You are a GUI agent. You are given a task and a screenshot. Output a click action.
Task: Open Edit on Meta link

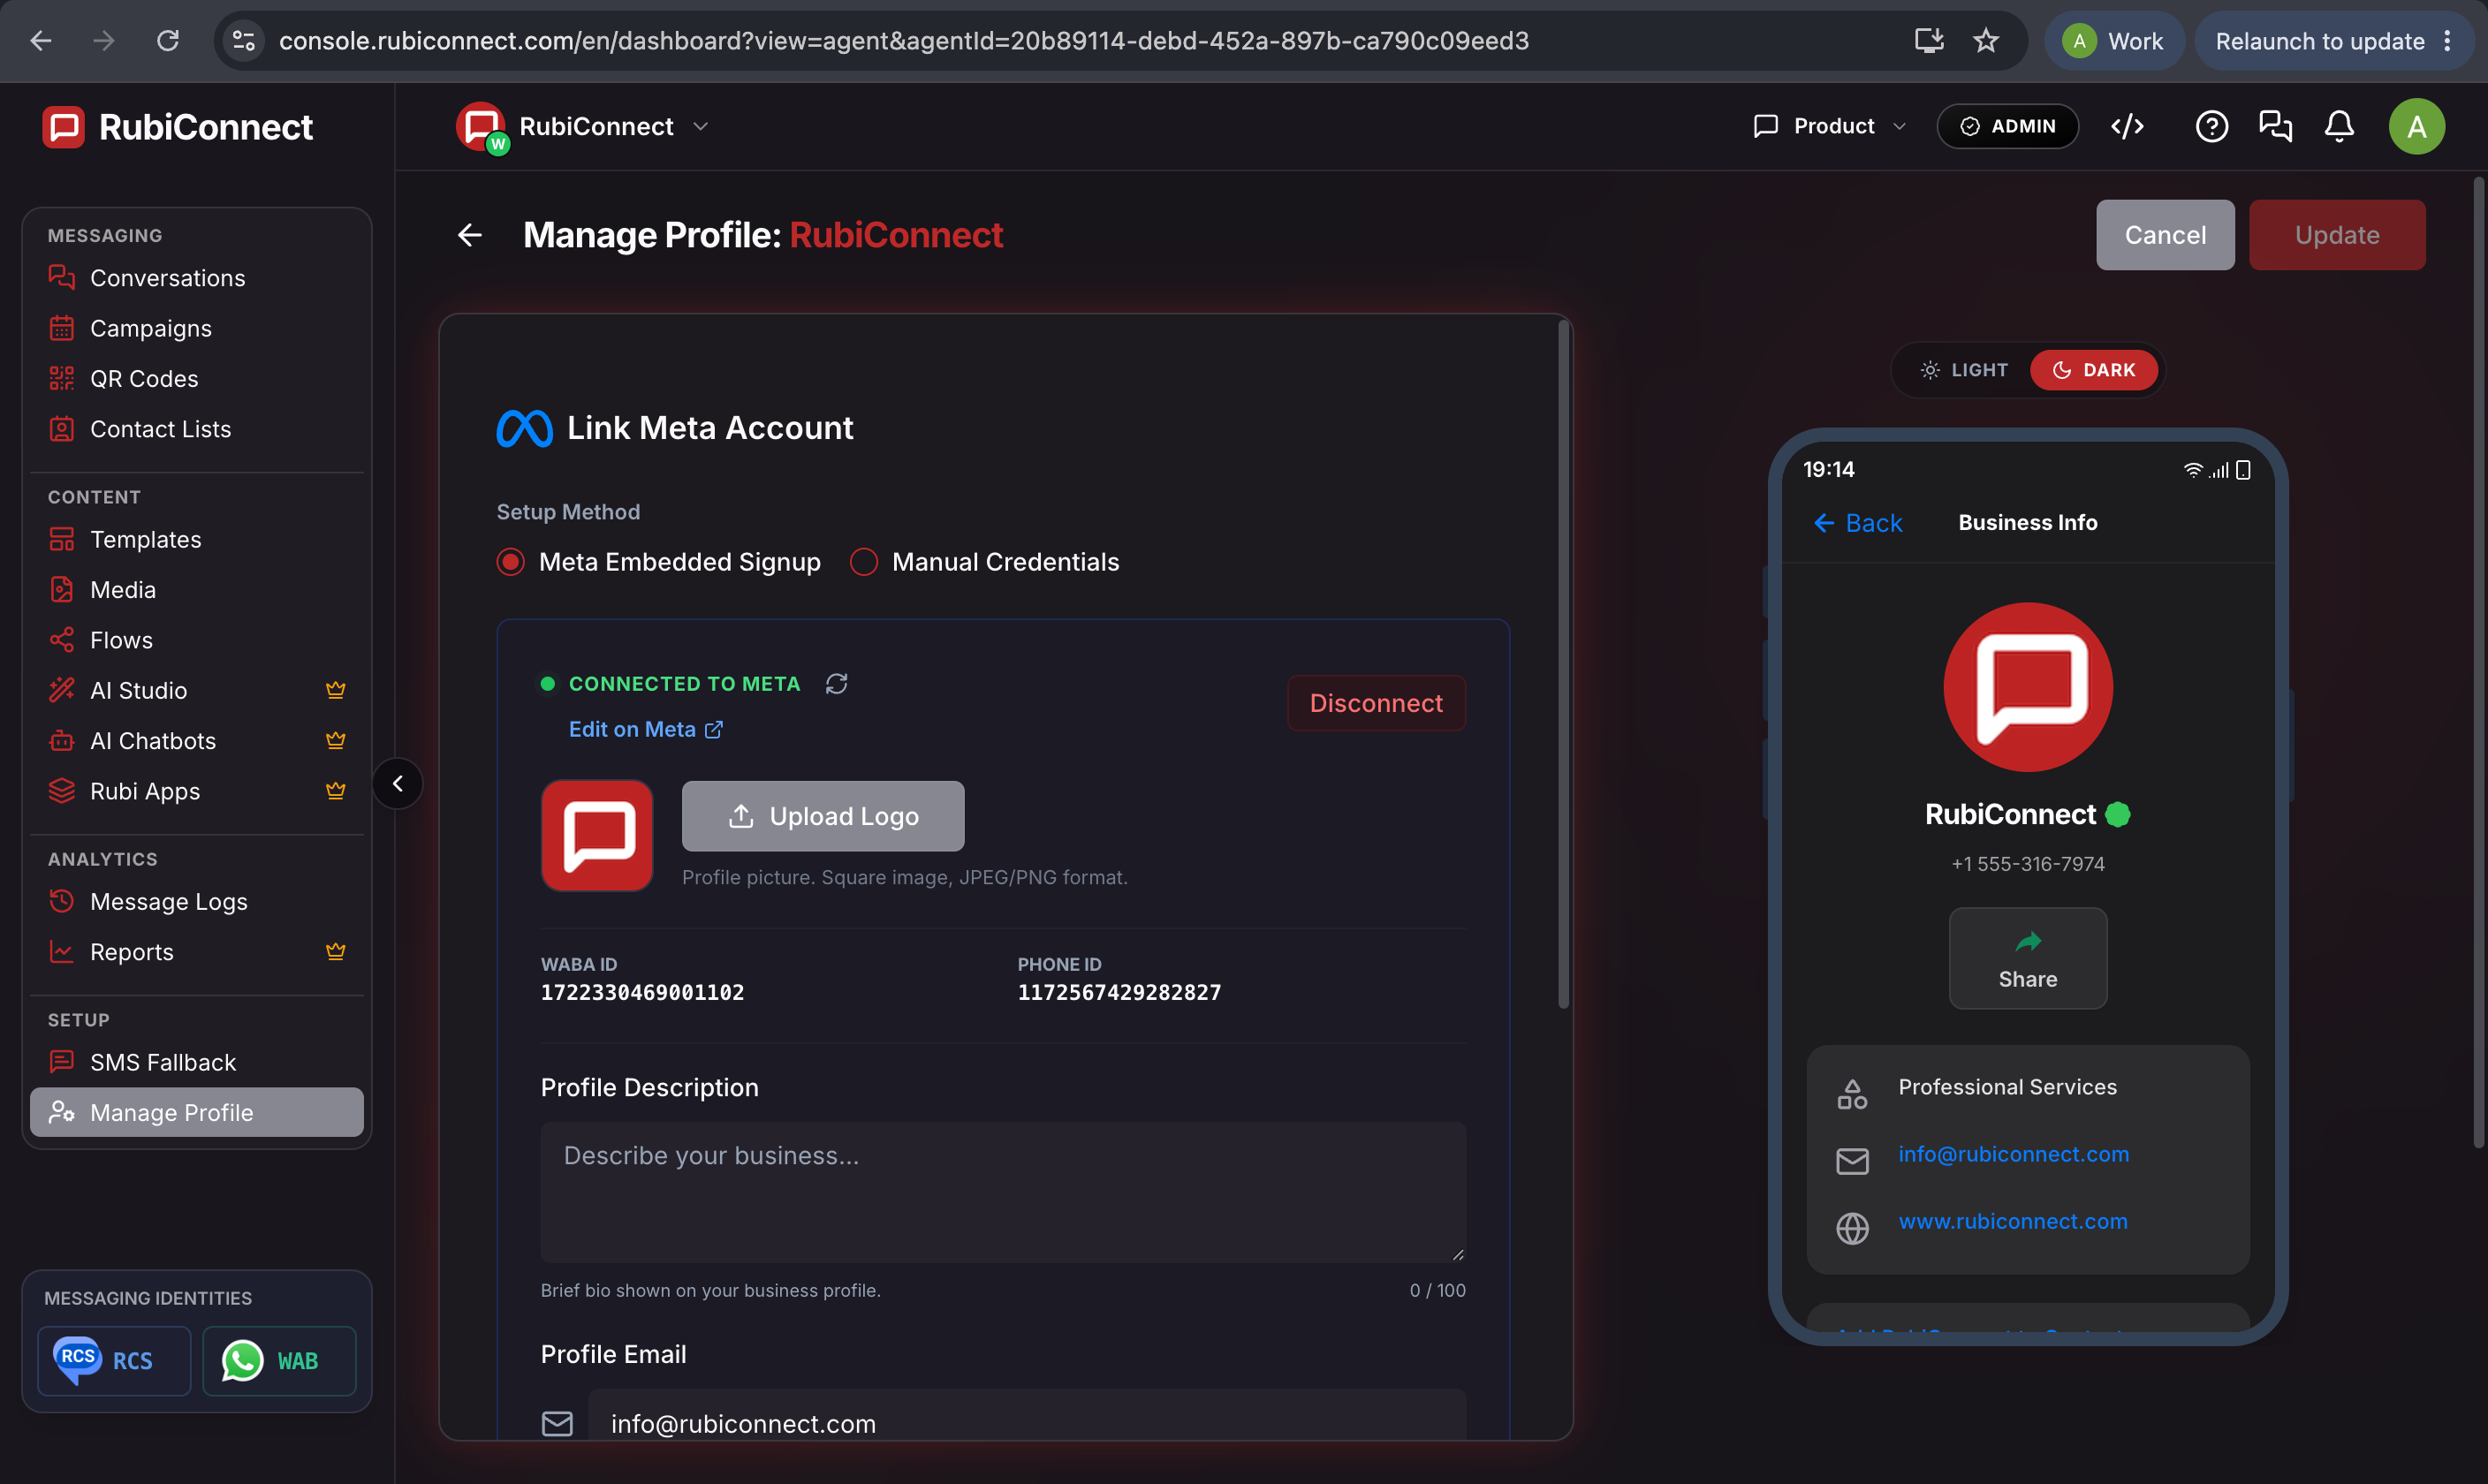(646, 729)
